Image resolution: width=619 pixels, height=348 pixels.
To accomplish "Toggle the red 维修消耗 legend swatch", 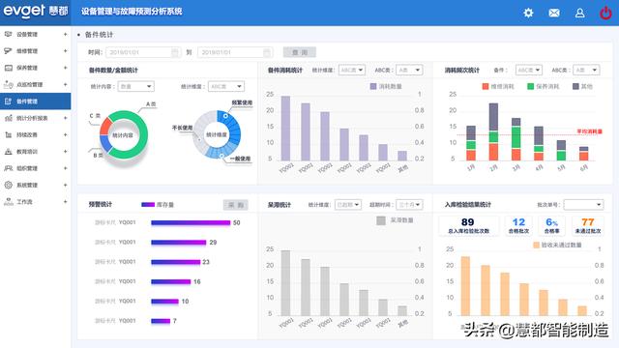I will point(486,86).
